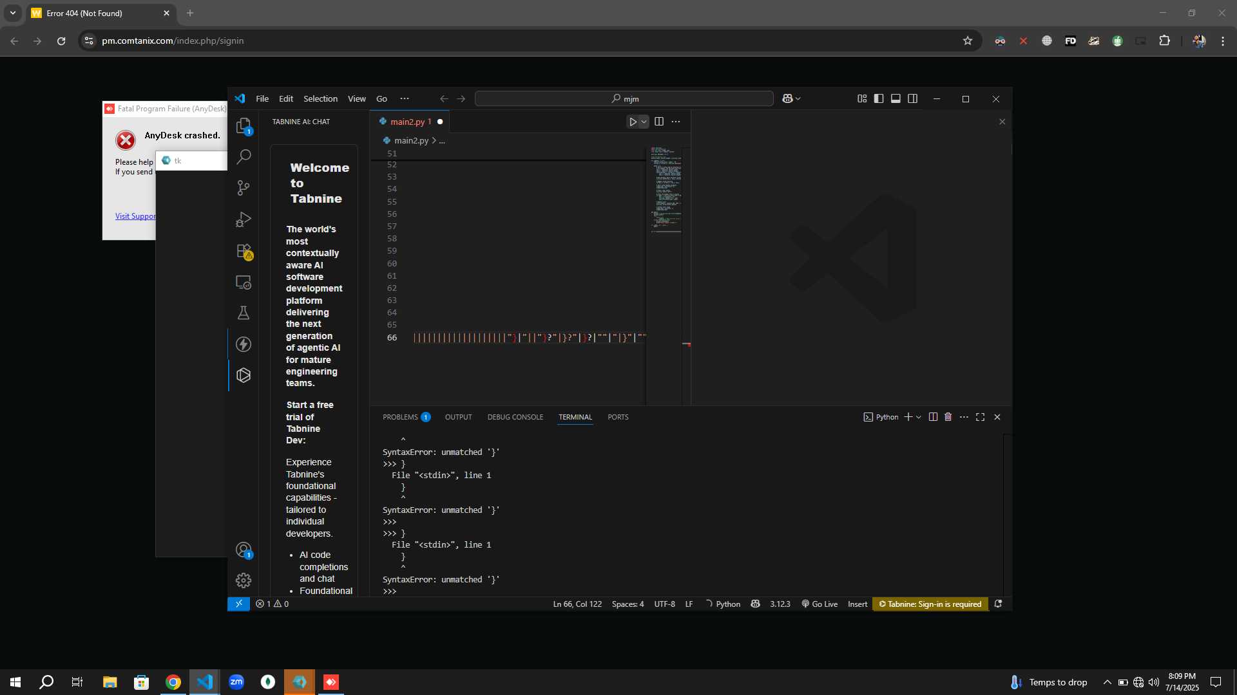Viewport: 1237px width, 695px height.
Task: Open the Edit menu
Action: [x=286, y=98]
